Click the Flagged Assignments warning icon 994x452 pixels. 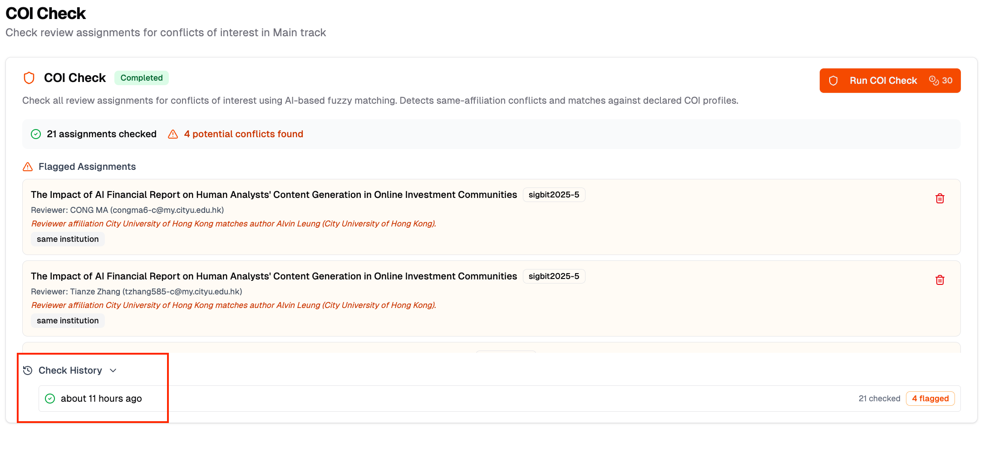pos(28,167)
